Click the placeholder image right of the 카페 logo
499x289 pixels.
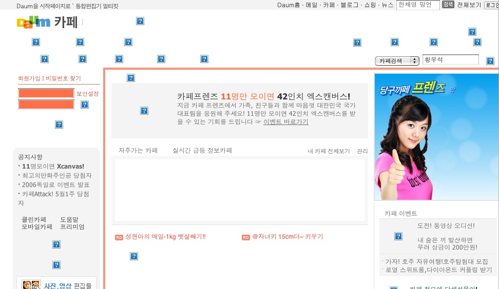coord(140,21)
